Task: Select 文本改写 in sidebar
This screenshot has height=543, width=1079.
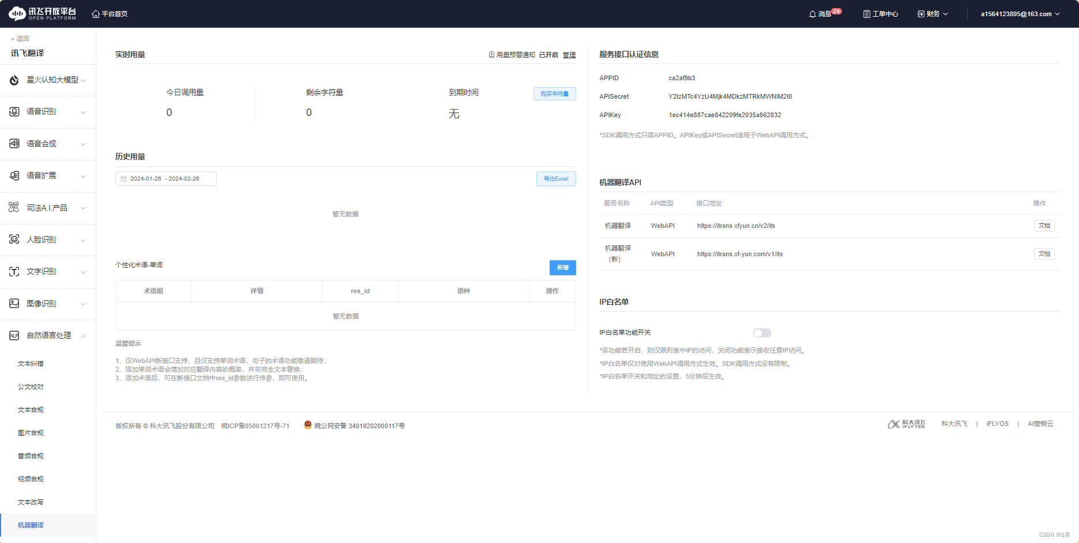Action: tap(31, 503)
